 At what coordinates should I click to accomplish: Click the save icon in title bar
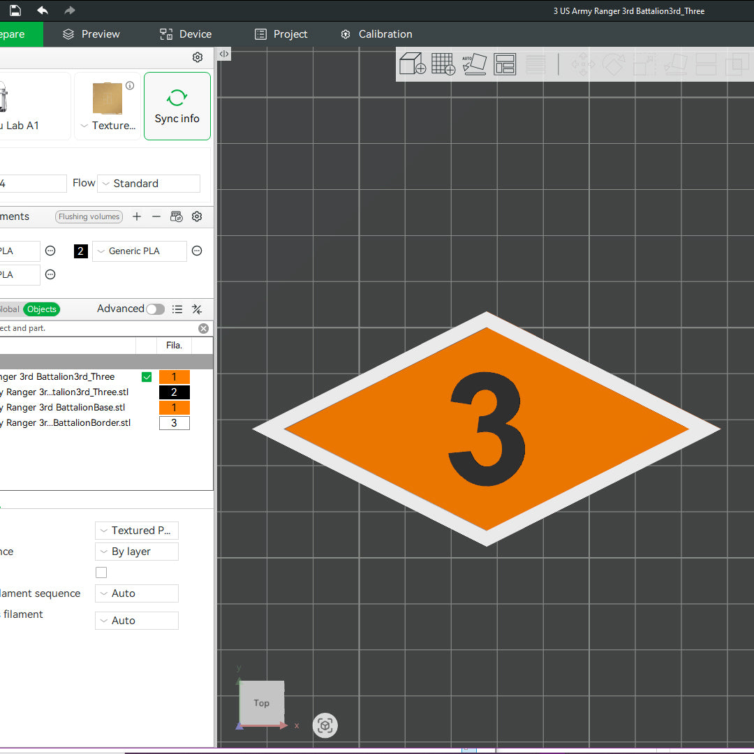(15, 10)
